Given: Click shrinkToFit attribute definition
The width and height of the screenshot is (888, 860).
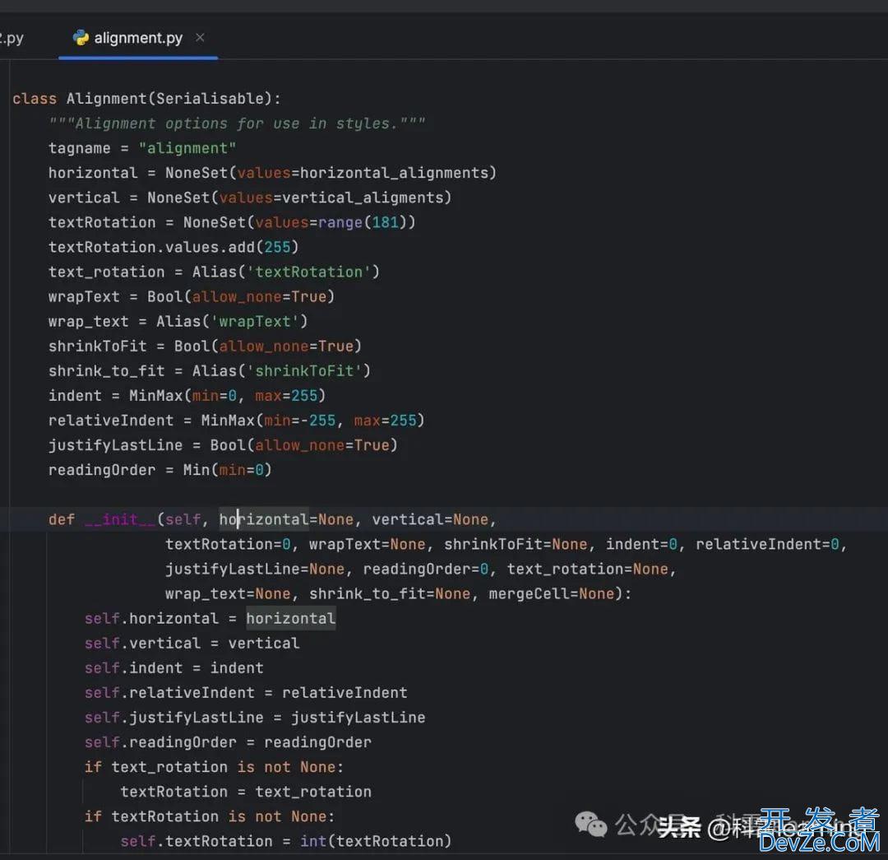Looking at the screenshot, I should pos(97,346).
